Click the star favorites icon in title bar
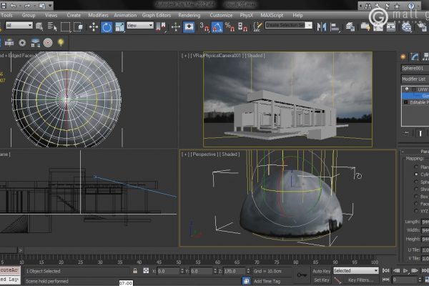Viewport: 429px width, 286px height. pyautogui.click(x=397, y=6)
